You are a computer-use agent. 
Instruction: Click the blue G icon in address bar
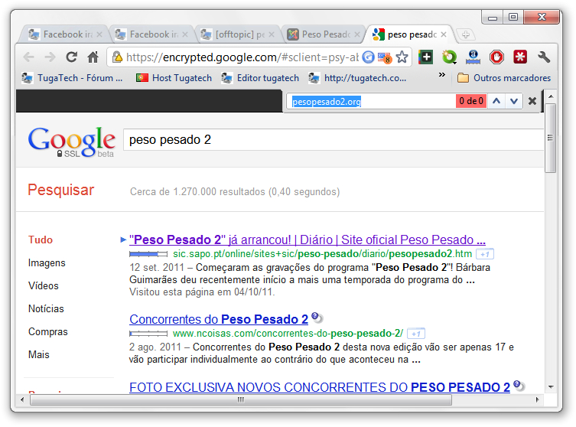[x=368, y=57]
